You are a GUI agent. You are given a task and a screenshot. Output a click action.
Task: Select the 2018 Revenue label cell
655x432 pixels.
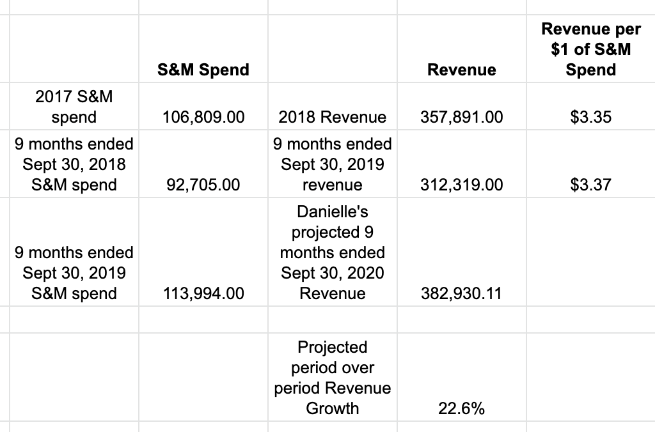[x=333, y=107]
